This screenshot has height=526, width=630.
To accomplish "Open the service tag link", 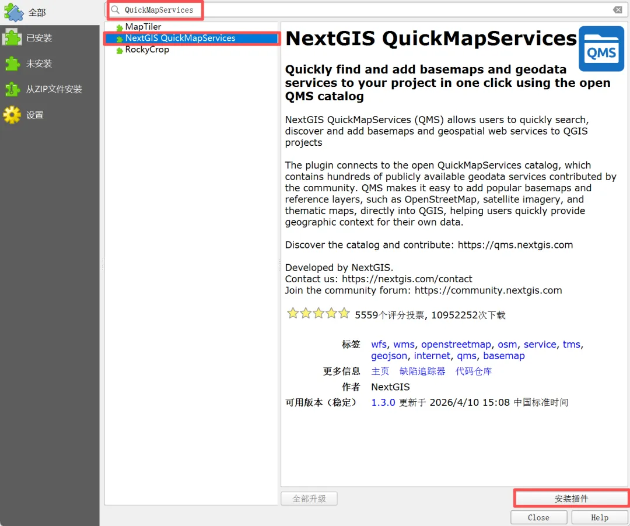I will tap(540, 345).
